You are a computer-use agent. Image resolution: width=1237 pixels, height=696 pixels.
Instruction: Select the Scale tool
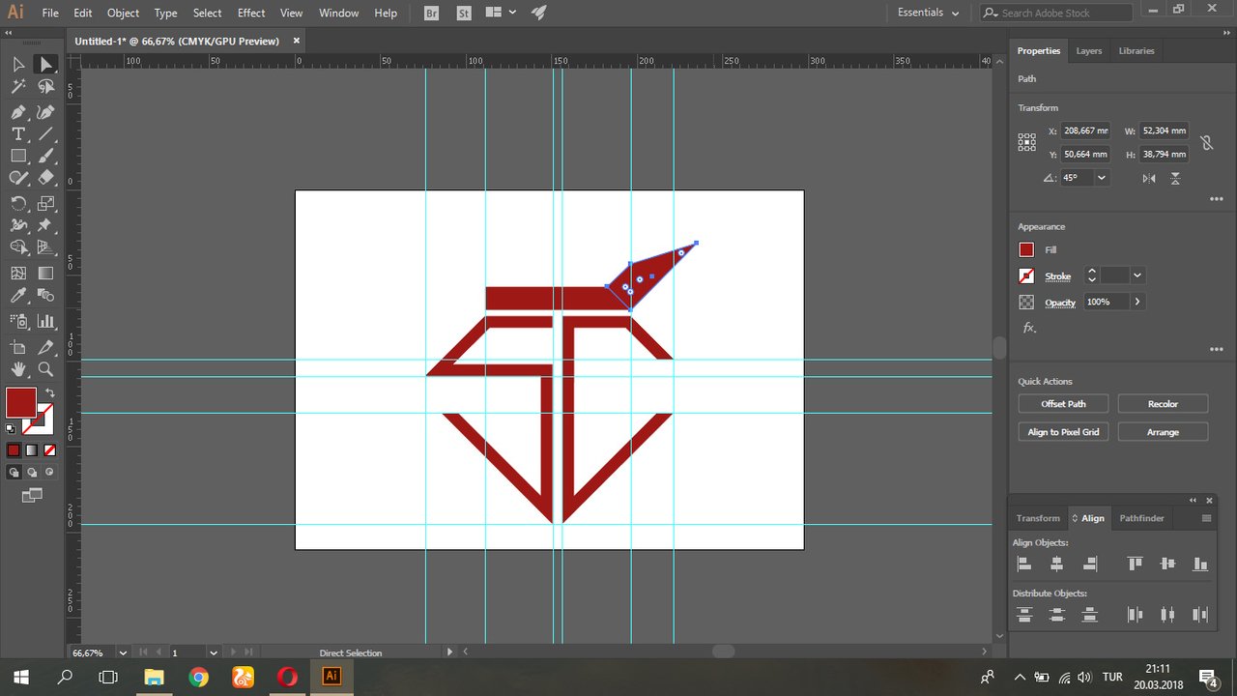pos(45,203)
